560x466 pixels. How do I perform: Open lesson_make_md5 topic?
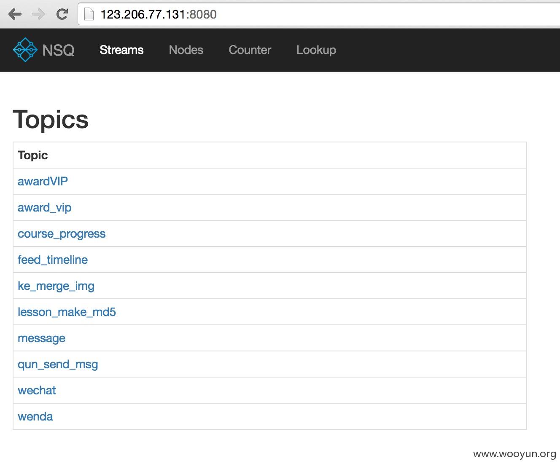67,312
